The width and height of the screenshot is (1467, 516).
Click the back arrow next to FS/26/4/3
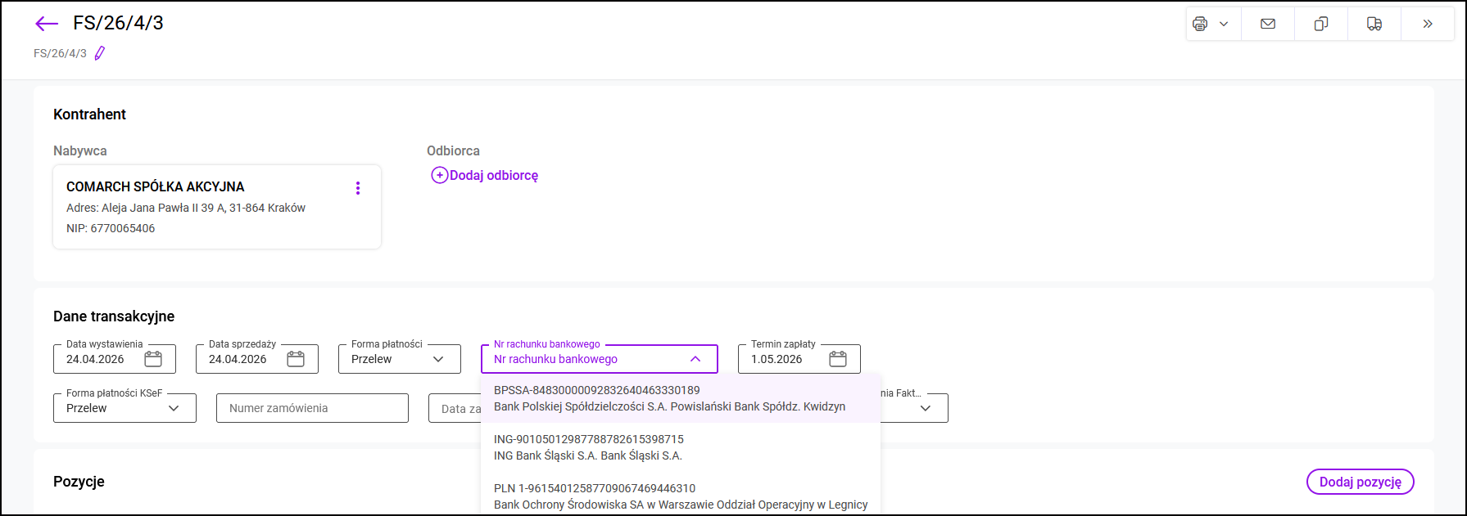[47, 24]
